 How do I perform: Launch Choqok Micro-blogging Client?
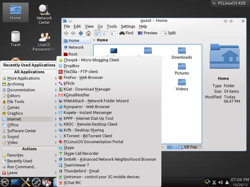[x=109, y=60]
